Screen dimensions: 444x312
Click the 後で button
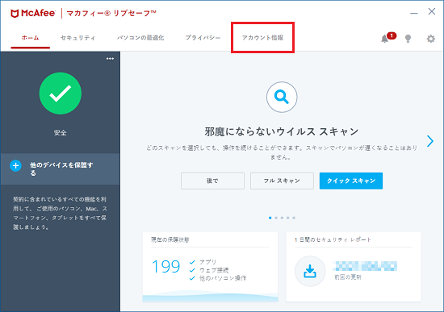click(212, 181)
